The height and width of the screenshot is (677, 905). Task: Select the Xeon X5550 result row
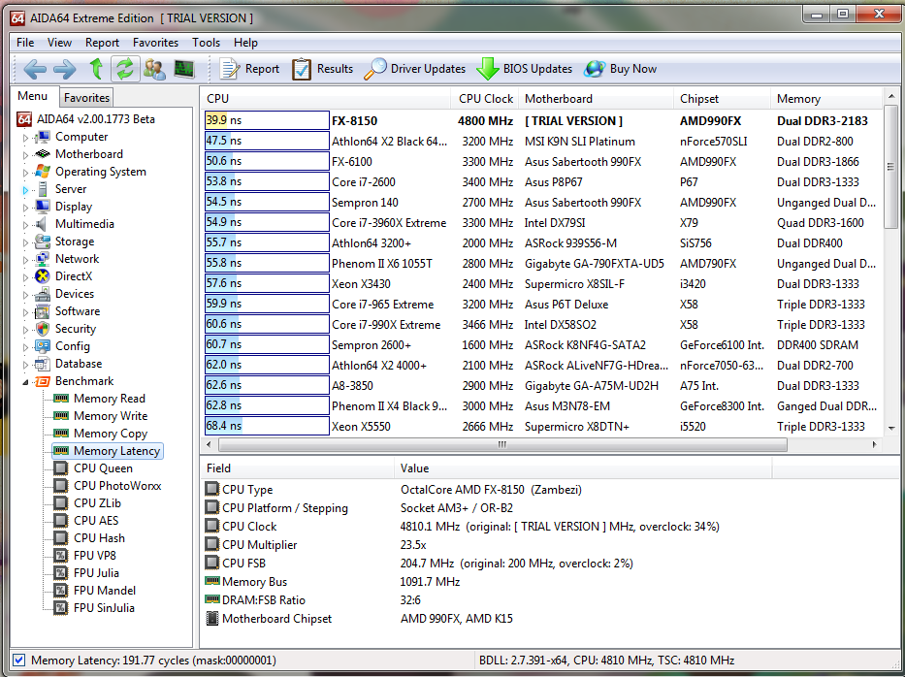(541, 427)
